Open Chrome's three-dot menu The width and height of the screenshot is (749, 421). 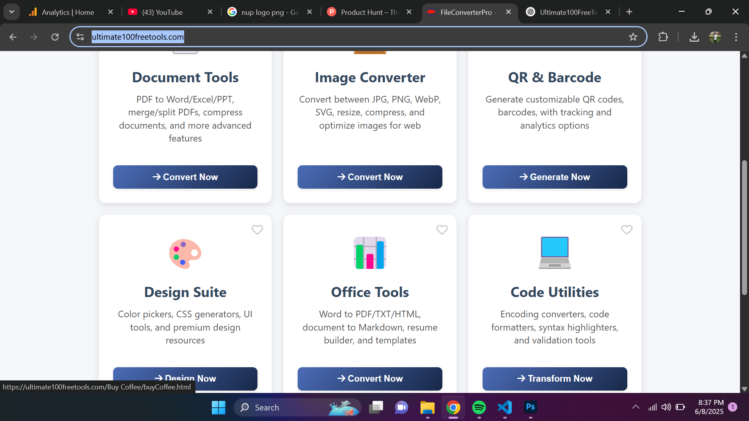(736, 37)
